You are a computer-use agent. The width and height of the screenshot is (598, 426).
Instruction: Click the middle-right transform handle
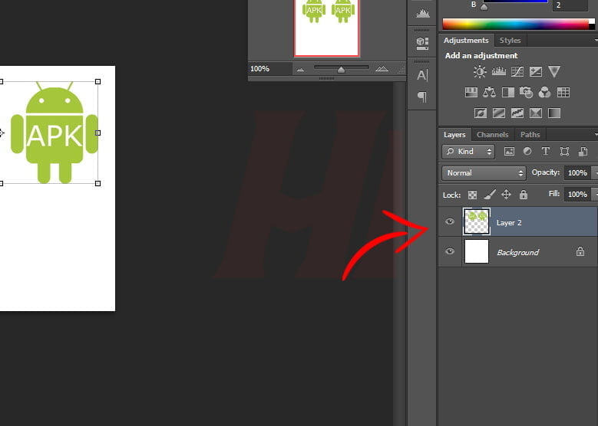tap(97, 133)
